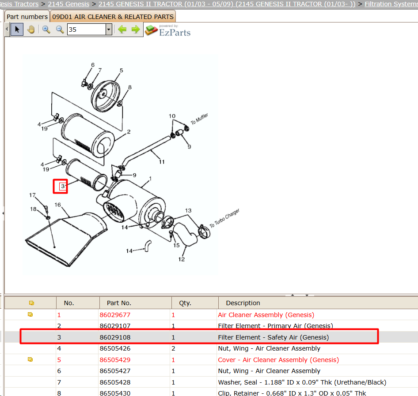Click Nut, Wing description in row 4

[269, 348]
